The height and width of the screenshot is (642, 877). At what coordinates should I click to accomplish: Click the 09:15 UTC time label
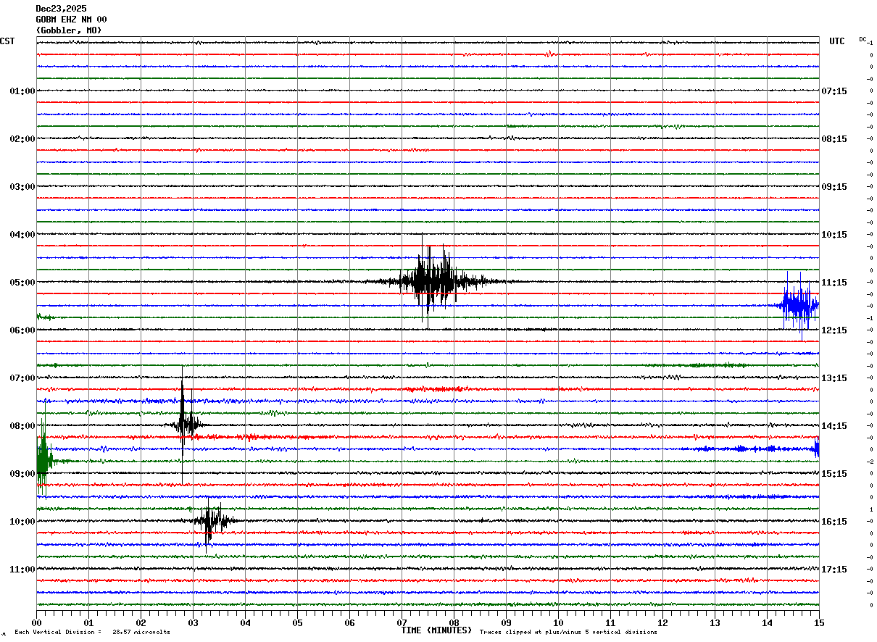[834, 187]
